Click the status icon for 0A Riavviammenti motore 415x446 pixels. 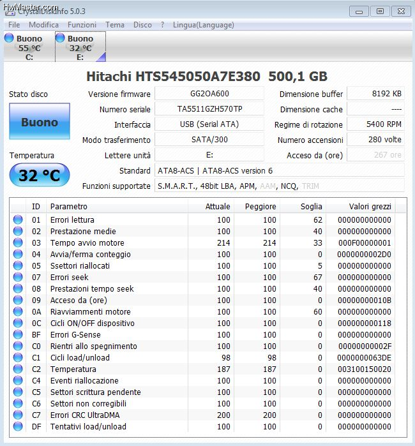[18, 311]
